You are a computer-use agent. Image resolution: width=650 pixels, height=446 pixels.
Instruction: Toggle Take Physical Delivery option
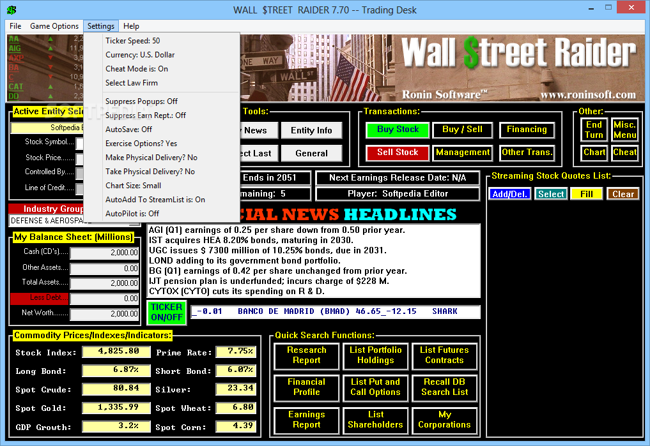(162, 172)
